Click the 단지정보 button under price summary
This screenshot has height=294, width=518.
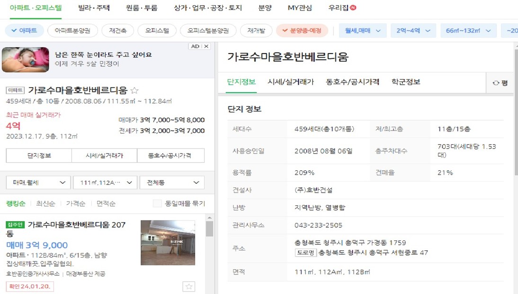click(x=39, y=156)
